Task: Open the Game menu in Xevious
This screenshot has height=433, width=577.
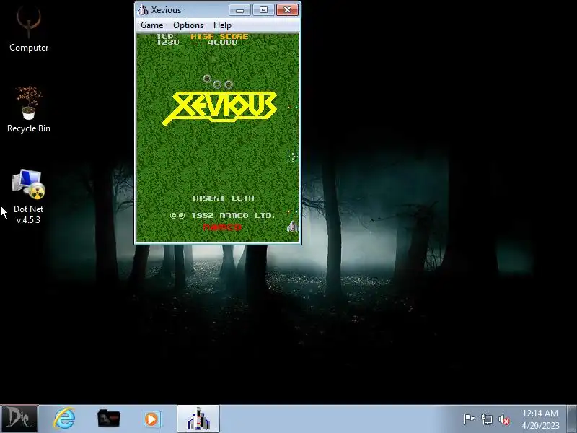Action: point(151,25)
